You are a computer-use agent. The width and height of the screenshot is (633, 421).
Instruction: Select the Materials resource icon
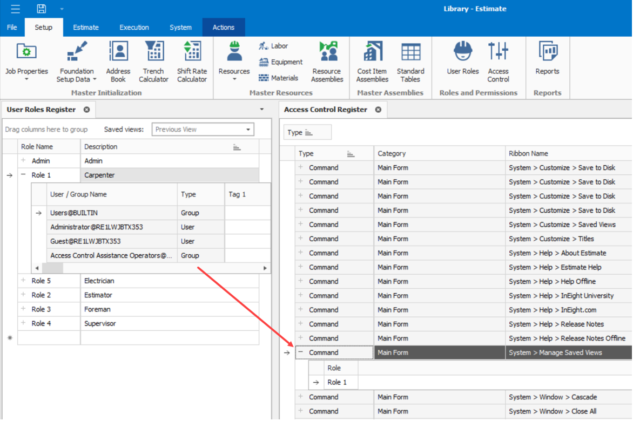pyautogui.click(x=279, y=77)
